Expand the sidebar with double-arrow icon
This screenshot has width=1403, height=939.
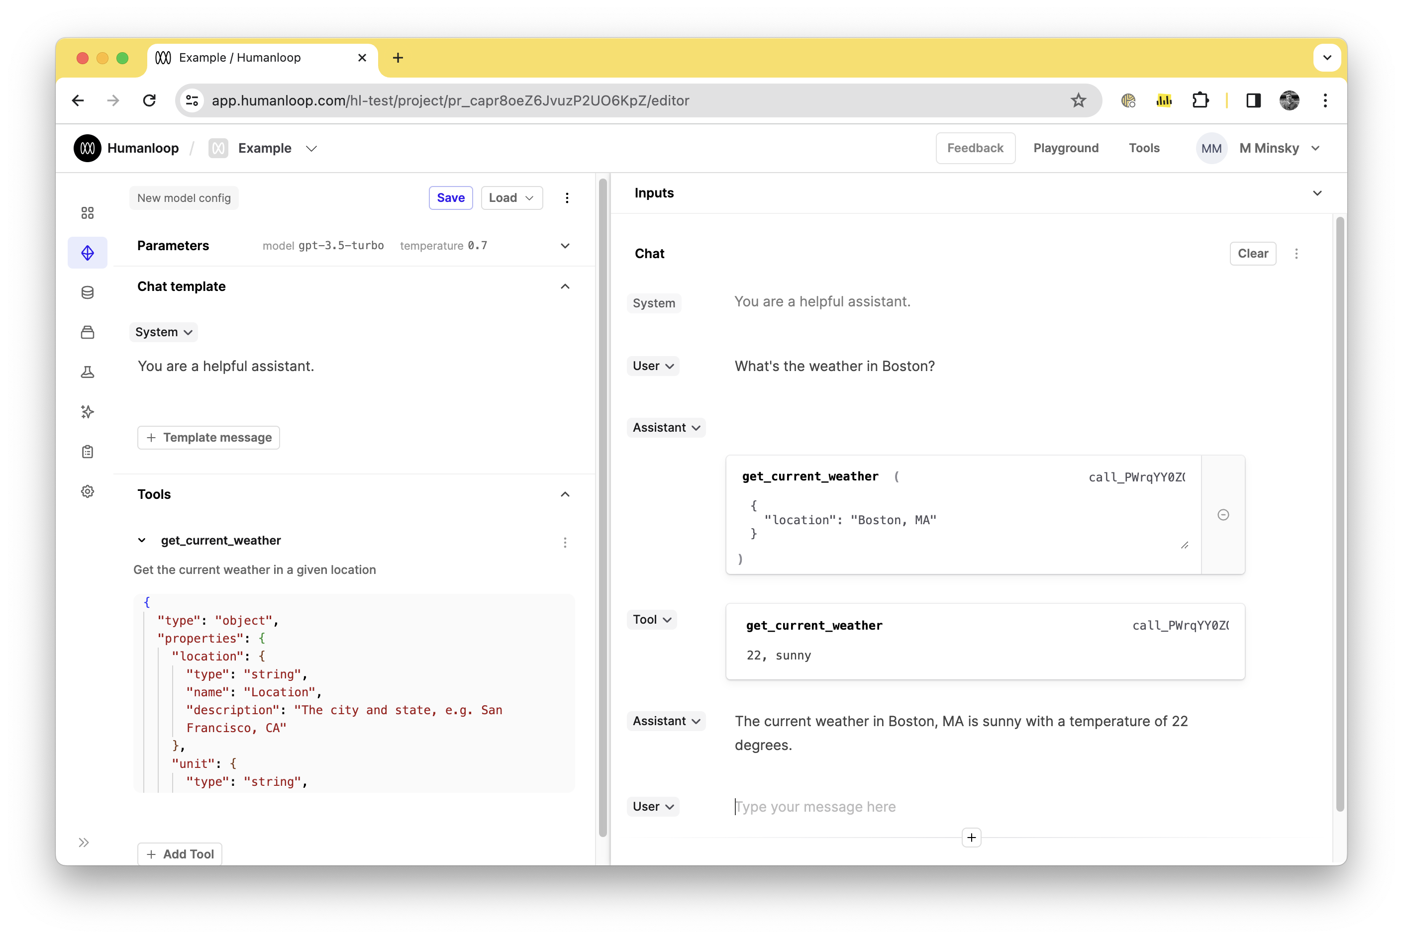click(84, 843)
